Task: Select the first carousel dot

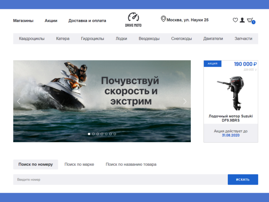Action: (89, 134)
